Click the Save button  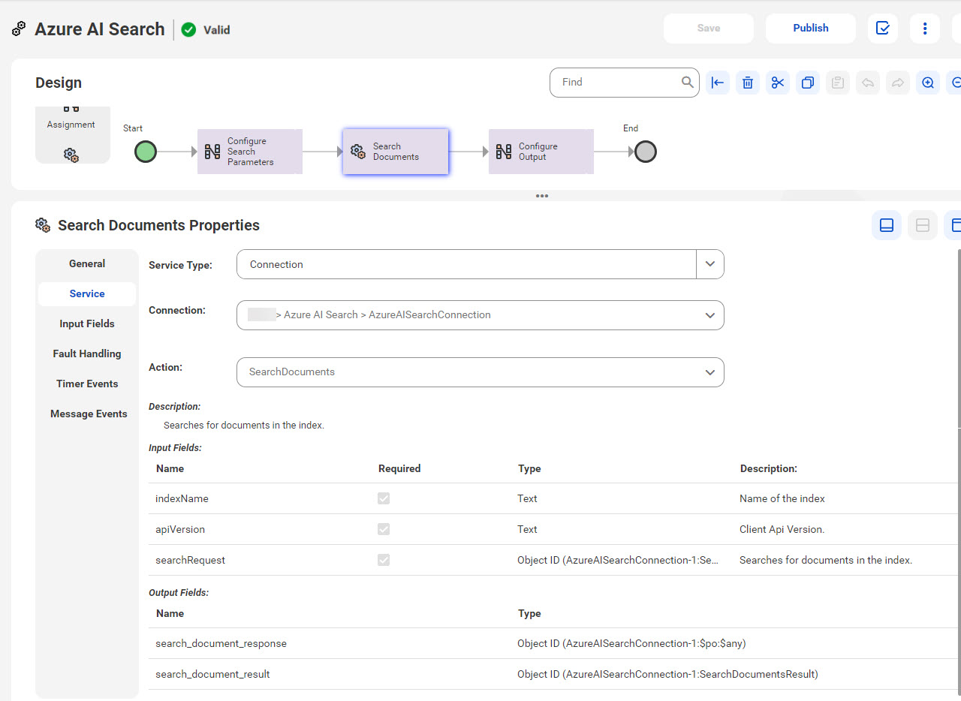pyautogui.click(x=709, y=29)
